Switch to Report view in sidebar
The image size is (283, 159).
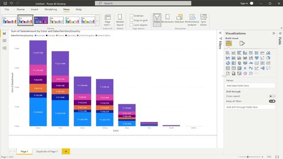[4, 34]
